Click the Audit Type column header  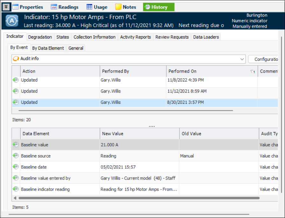[269, 134]
